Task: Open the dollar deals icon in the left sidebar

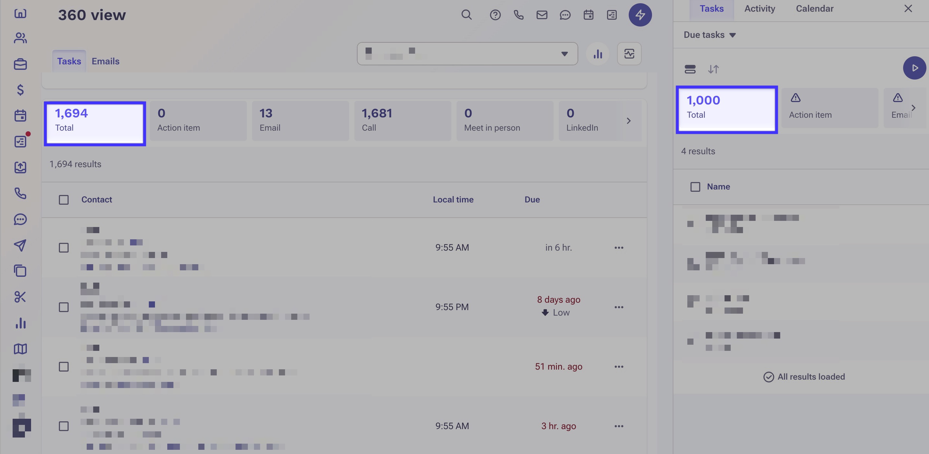Action: [21, 91]
